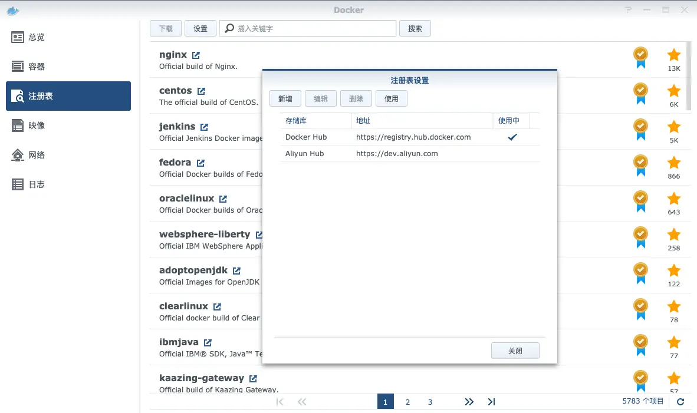
Task: Click the 使用 use button in dialog
Action: (391, 98)
